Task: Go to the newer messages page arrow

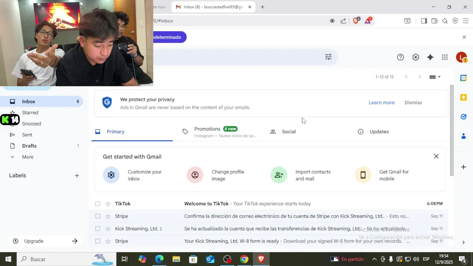Action: [406, 77]
